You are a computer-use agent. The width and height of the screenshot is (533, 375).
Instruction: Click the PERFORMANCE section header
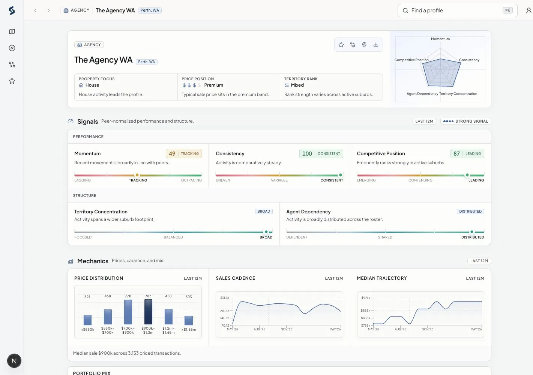coord(88,136)
